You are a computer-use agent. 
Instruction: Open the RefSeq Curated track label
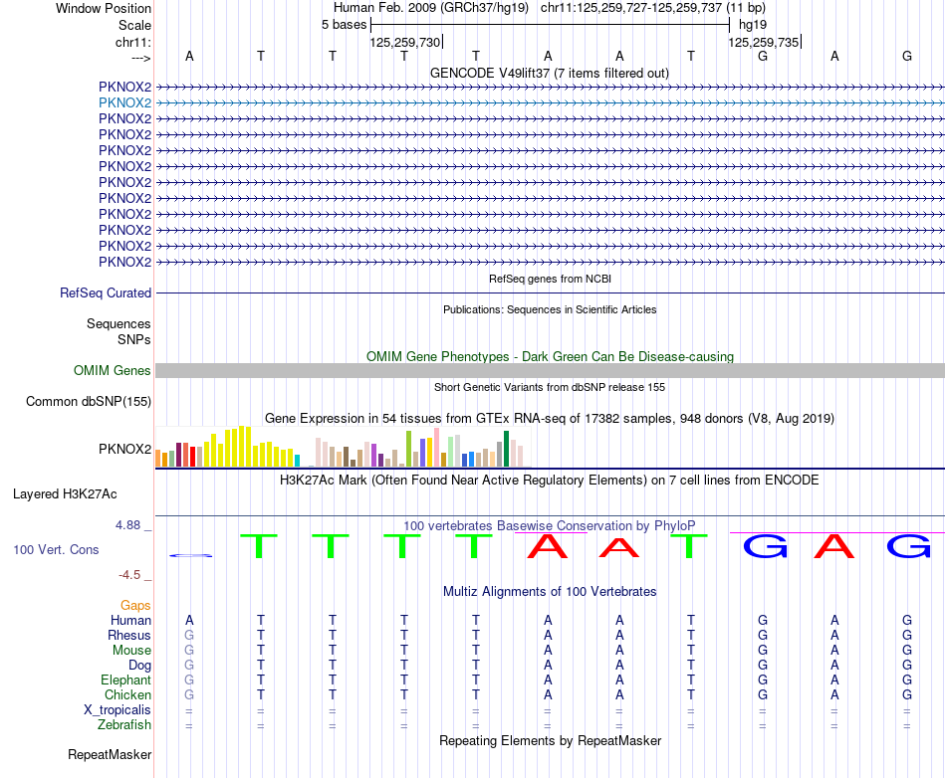(105, 292)
